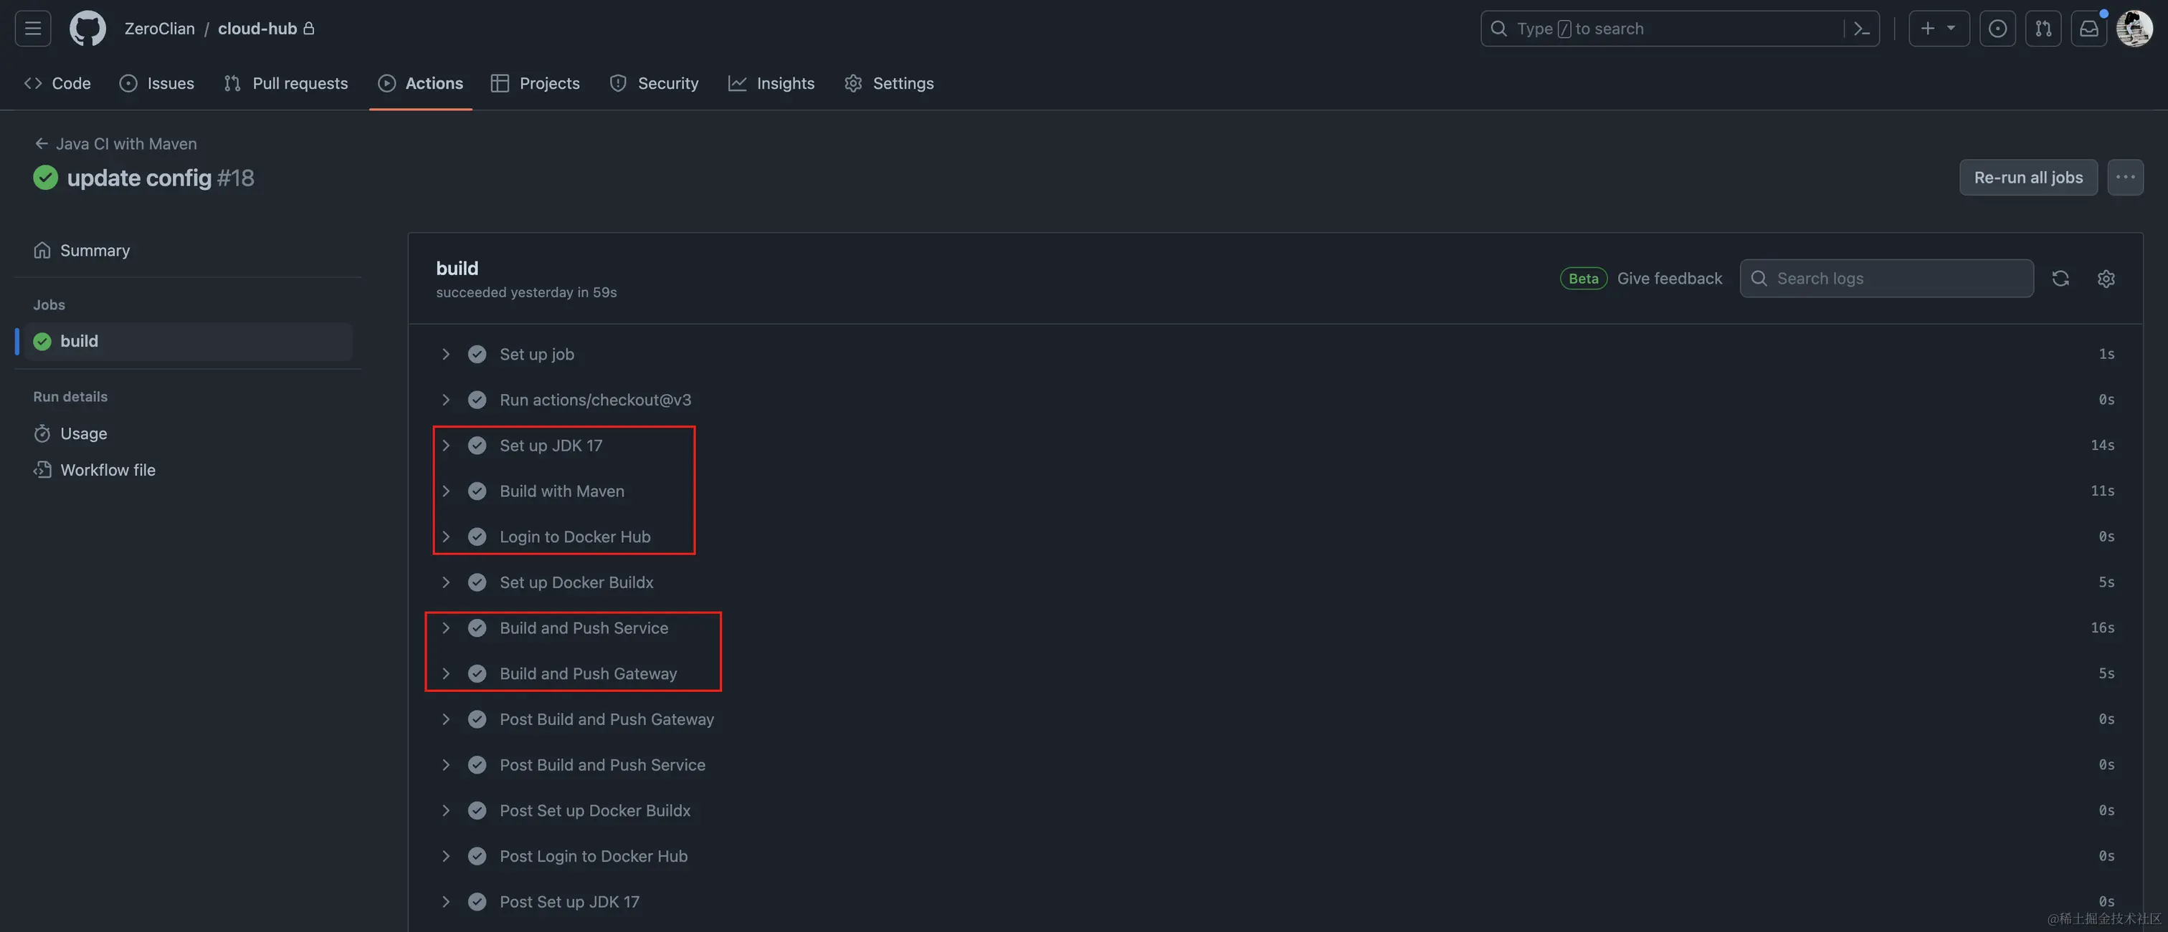The image size is (2168, 932).
Task: Click the GitHub logo home icon
Action: click(x=87, y=29)
